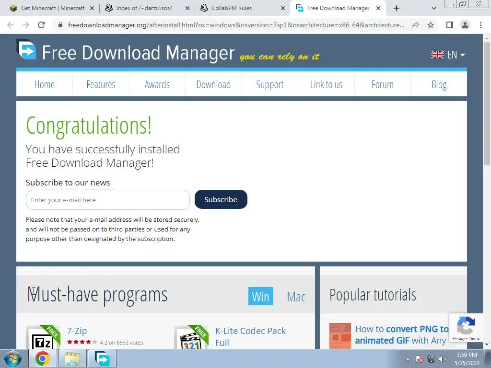The width and height of the screenshot is (491, 368).
Task: Open convert PNG to animated GIF tutorial
Action: 402,334
